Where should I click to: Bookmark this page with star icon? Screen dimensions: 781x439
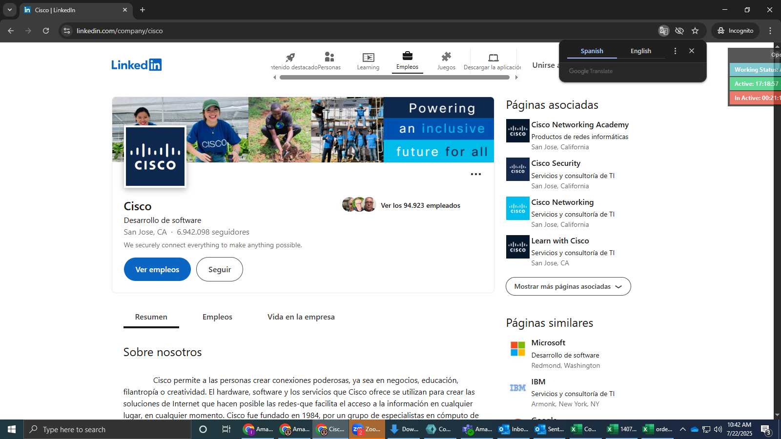695,31
